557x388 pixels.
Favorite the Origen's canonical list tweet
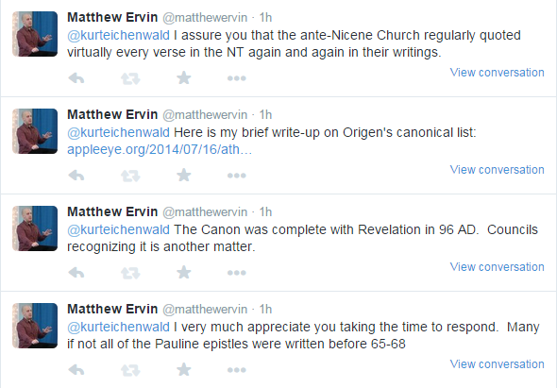(184, 176)
